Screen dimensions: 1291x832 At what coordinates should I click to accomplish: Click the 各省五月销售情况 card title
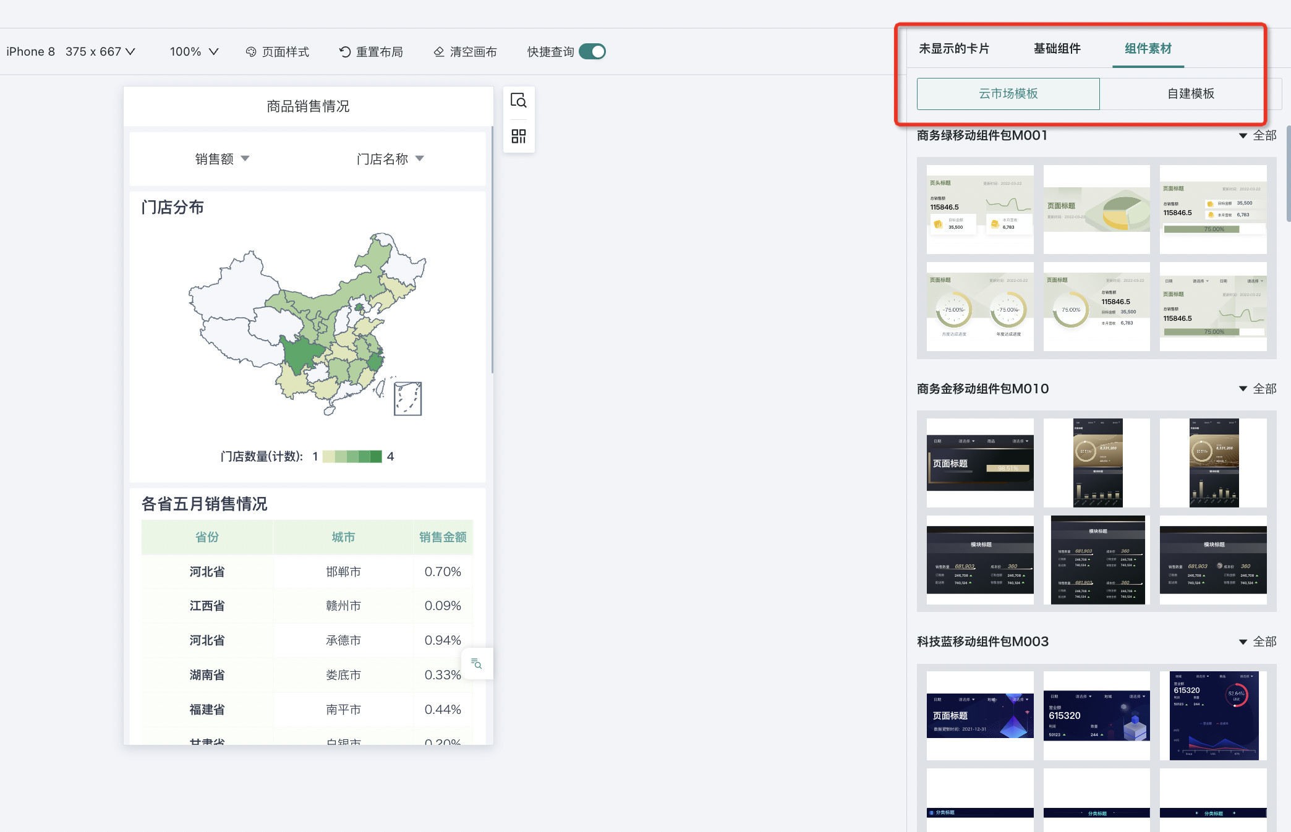click(204, 504)
